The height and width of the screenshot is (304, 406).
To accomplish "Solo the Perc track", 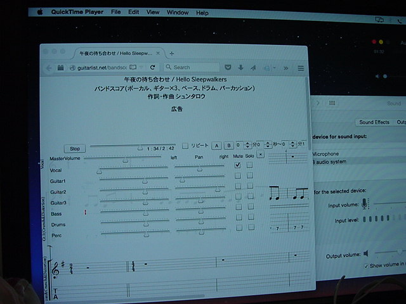I will coord(251,227).
